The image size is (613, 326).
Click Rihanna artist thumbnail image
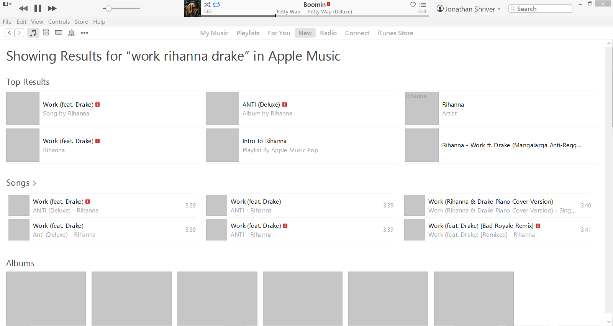(x=422, y=109)
